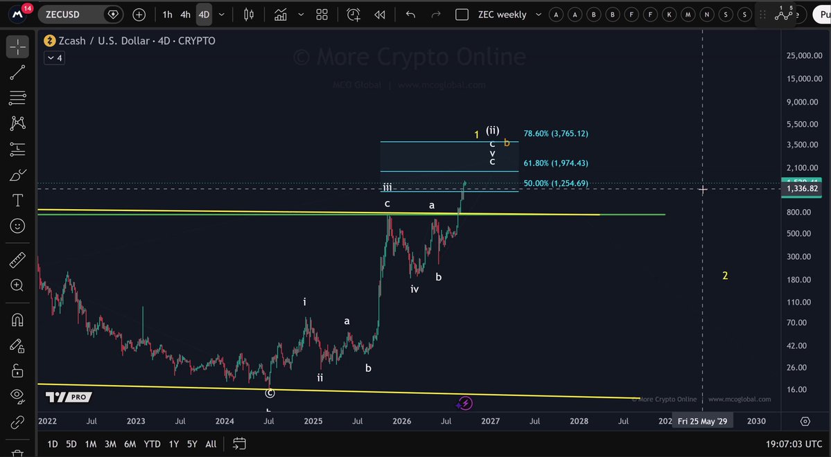Open timezone menu at 19:07:03 UTC

(x=794, y=444)
